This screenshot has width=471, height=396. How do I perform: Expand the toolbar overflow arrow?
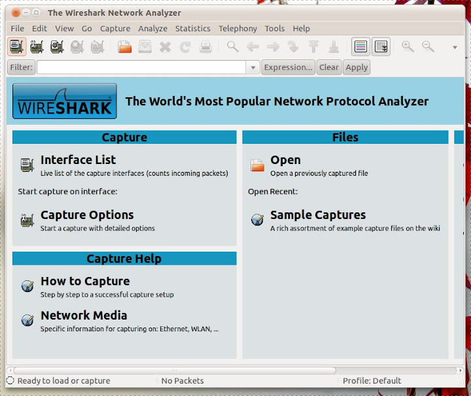point(455,48)
